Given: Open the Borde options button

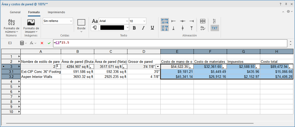Looking at the screenshot, I should coord(81,26).
